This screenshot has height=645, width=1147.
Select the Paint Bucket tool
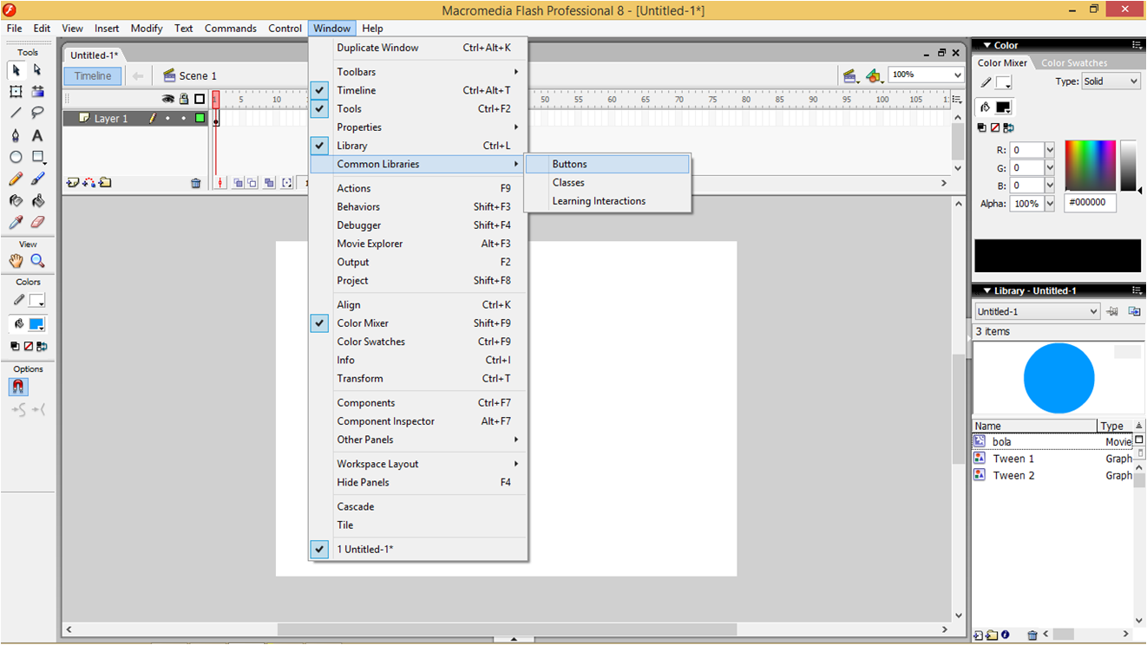[37, 200]
